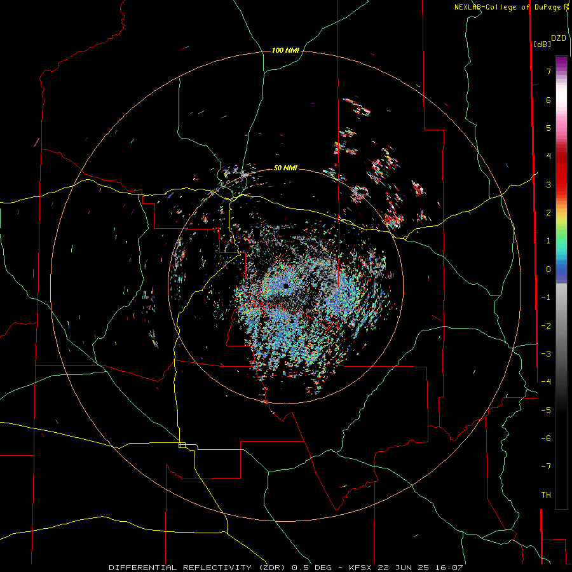Click the 100 NMI range ring label
Viewport: 572px width, 572px height.
285,50
